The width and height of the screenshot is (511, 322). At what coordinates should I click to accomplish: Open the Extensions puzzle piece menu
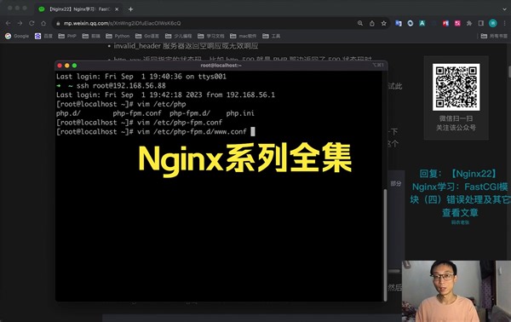point(469,23)
